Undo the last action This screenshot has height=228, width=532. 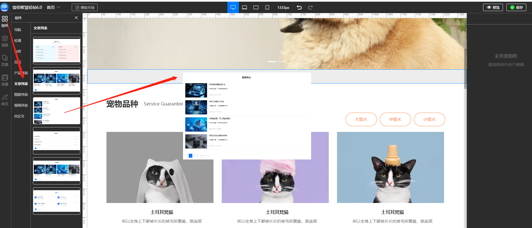[x=299, y=7]
